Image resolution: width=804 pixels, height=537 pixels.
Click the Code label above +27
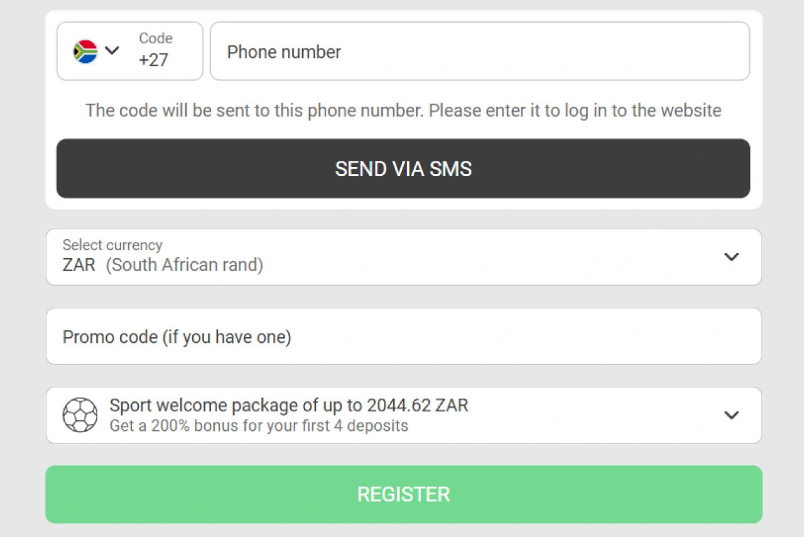155,38
